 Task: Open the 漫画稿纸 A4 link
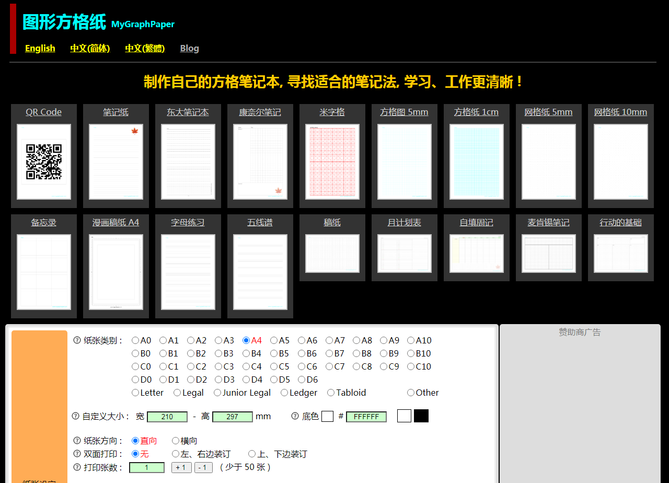coord(116,222)
